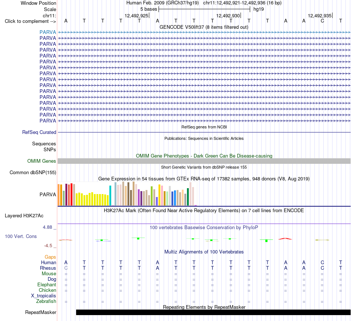The image size is (351, 321).
Task: Click the Rhesus alignment row label
Action: click(x=48, y=268)
